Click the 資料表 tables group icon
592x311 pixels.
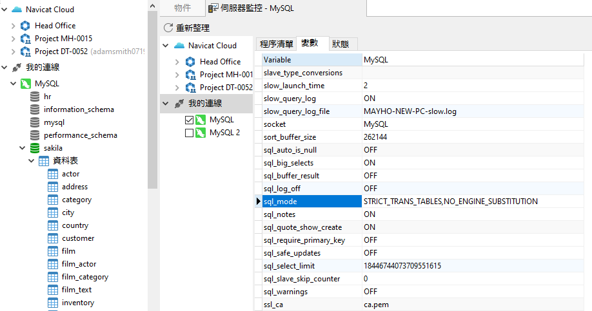click(44, 161)
